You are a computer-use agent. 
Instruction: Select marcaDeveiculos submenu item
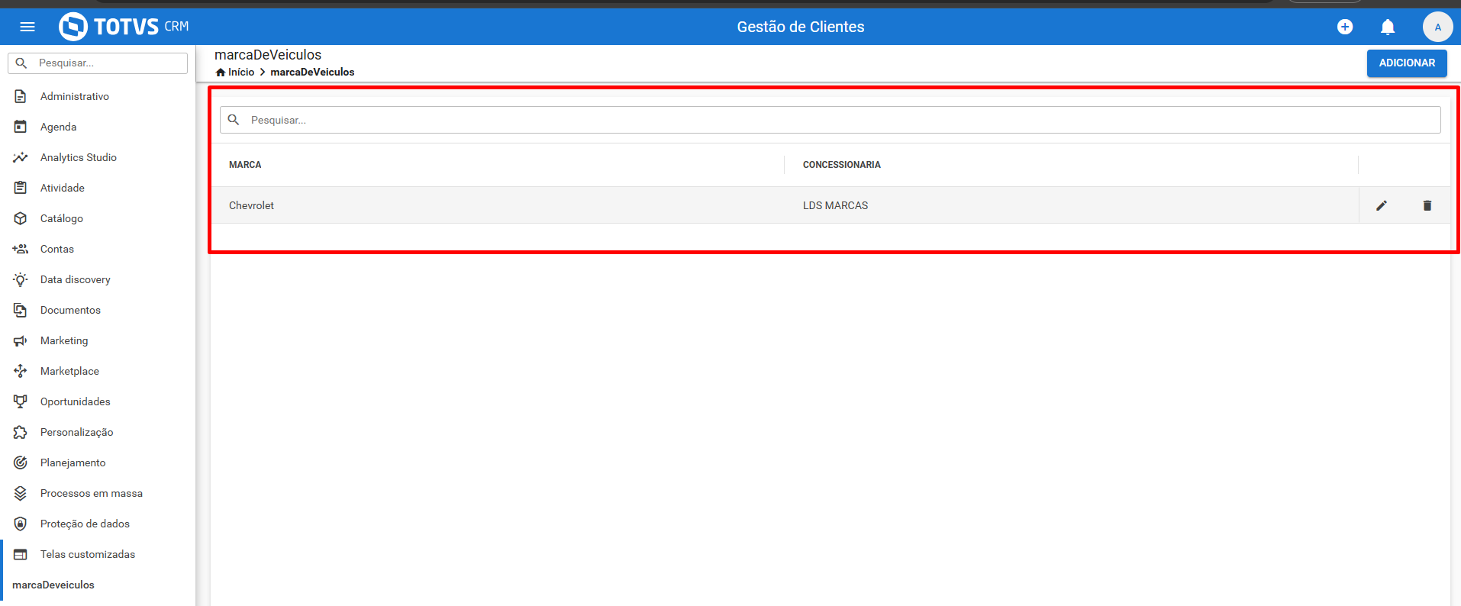point(53,585)
